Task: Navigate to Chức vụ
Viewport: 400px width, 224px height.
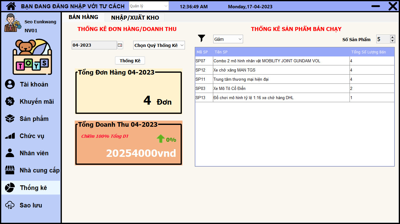Action: [32, 136]
